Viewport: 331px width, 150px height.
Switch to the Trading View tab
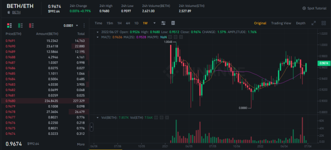[281, 23]
